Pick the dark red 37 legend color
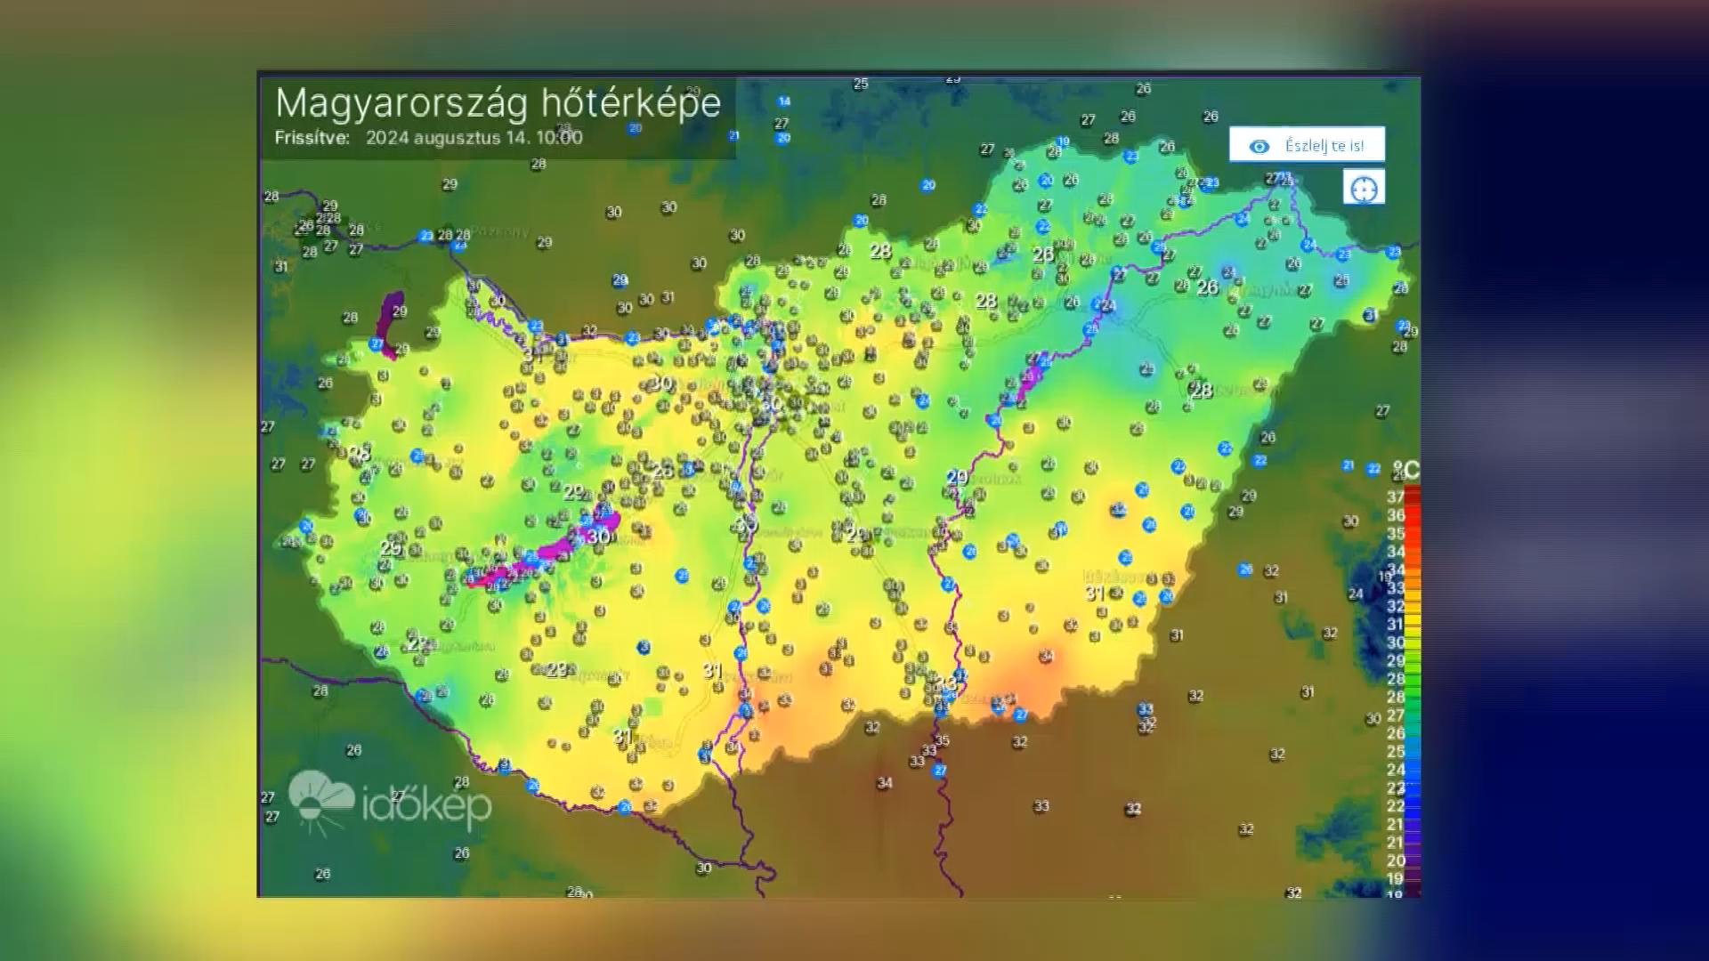 click(1413, 496)
